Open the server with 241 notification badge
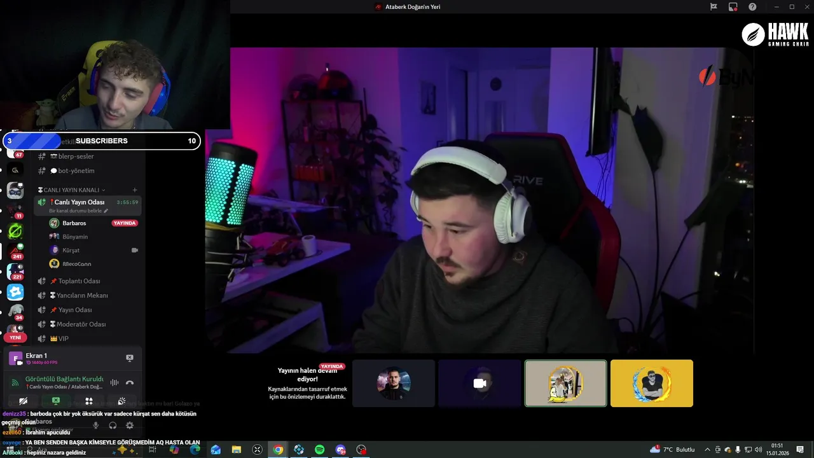Viewport: 814px width, 458px height. tap(15, 251)
